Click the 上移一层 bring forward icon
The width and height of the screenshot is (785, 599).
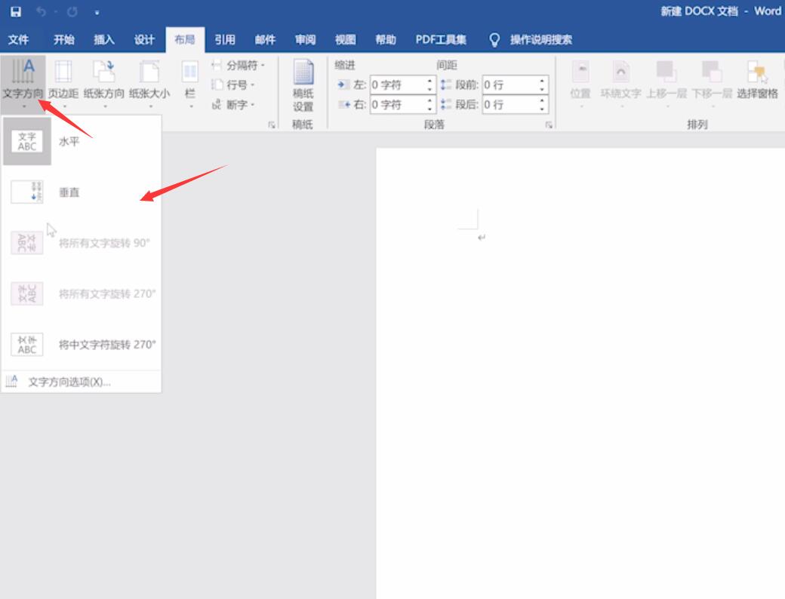(x=666, y=72)
